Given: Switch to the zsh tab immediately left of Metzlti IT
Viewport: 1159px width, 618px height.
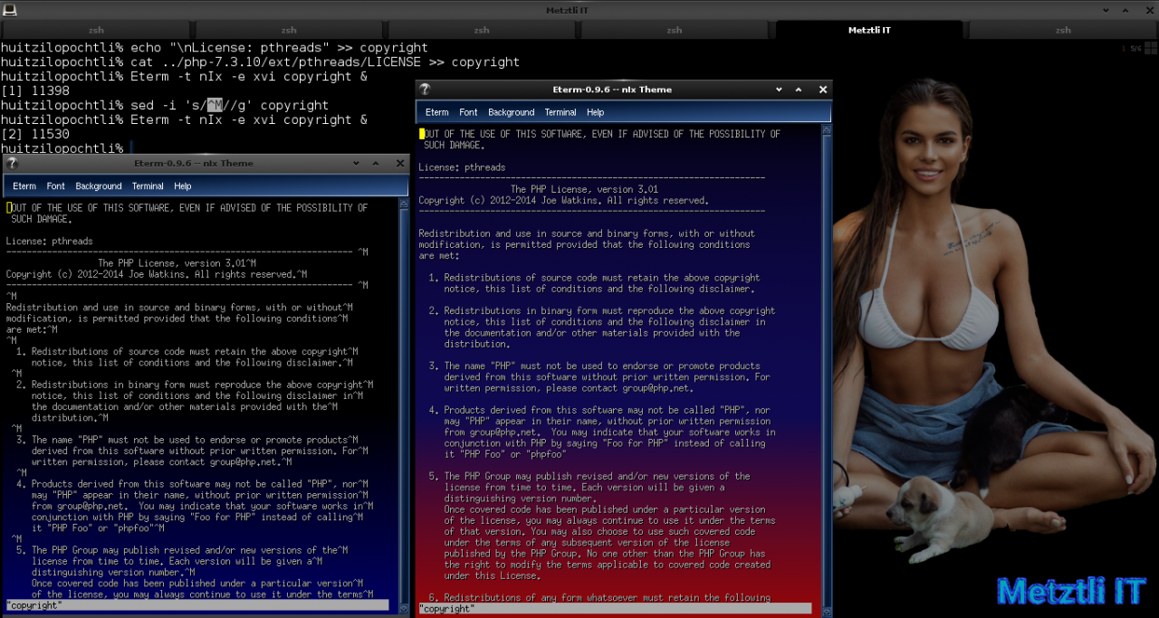Looking at the screenshot, I should click(x=675, y=30).
